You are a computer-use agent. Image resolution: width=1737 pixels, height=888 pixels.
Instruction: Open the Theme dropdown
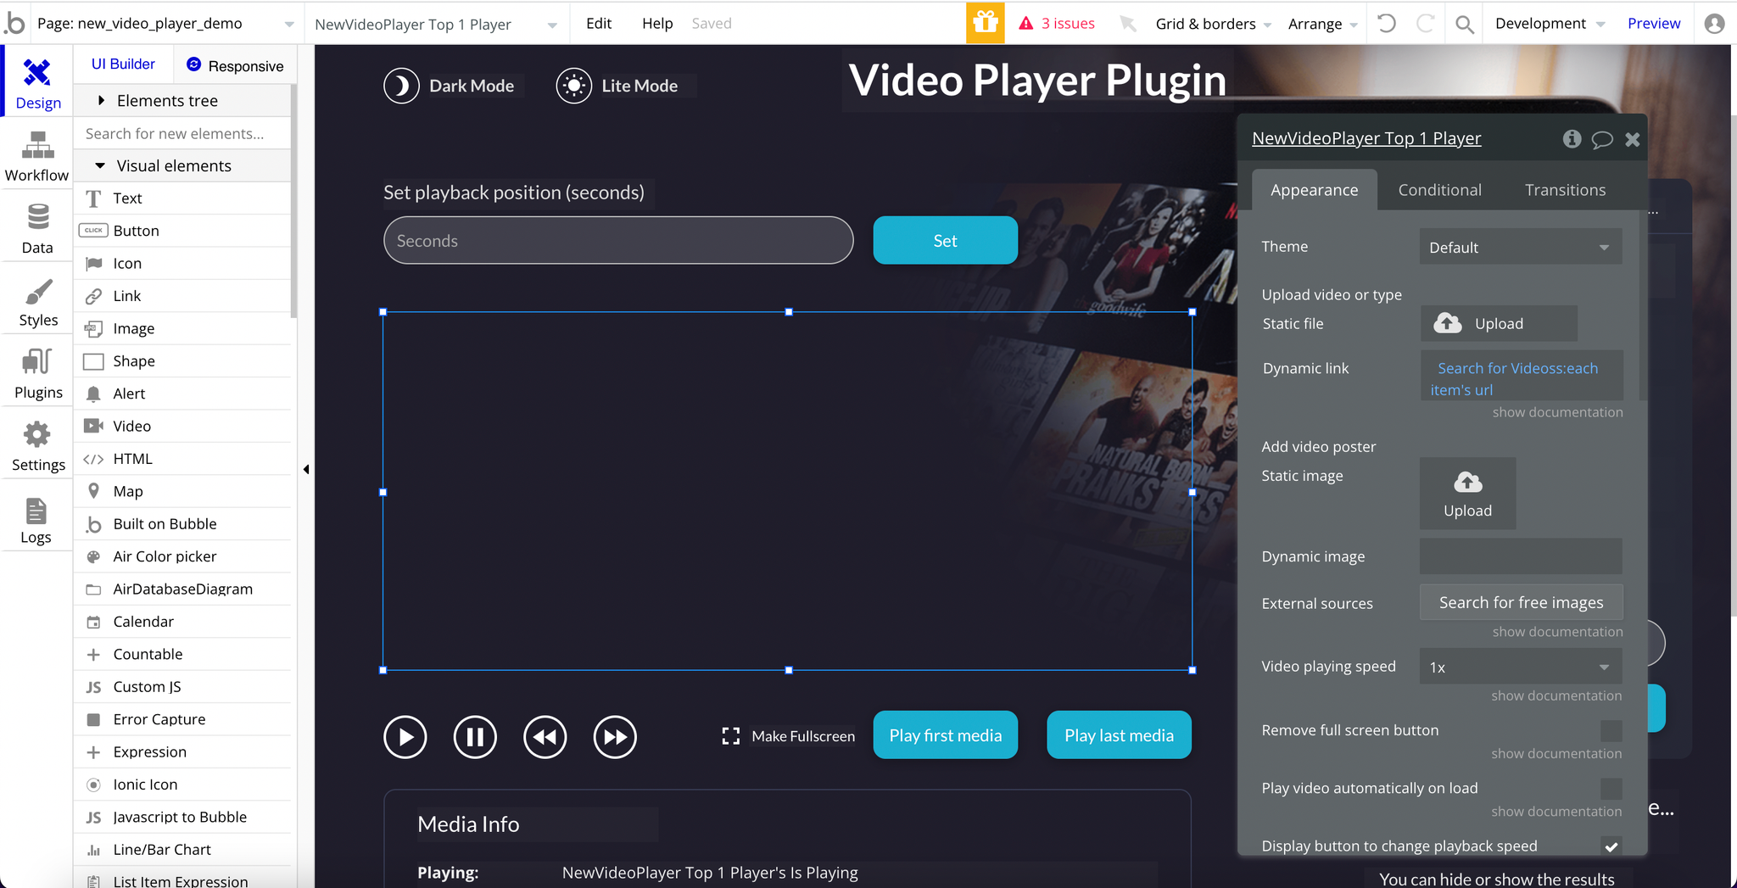click(1521, 247)
